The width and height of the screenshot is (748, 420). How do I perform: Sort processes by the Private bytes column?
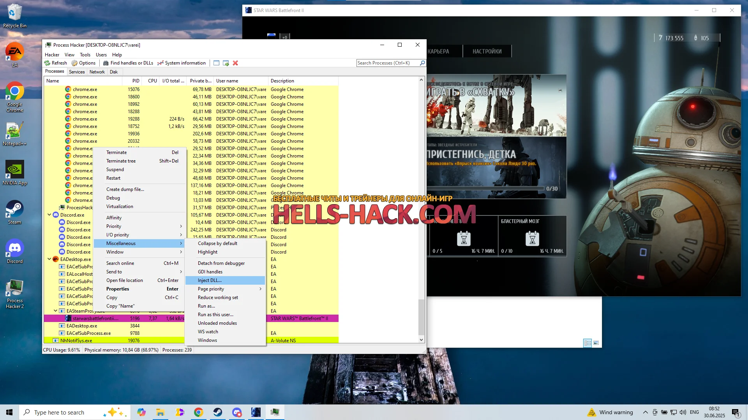coord(200,81)
